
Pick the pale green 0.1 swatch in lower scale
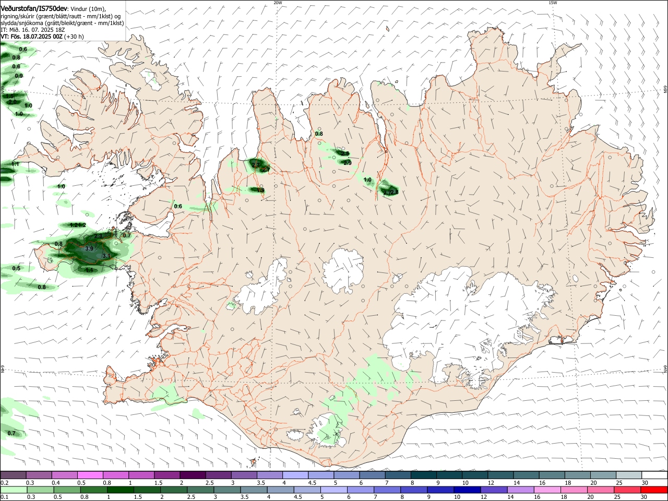tap(13, 490)
